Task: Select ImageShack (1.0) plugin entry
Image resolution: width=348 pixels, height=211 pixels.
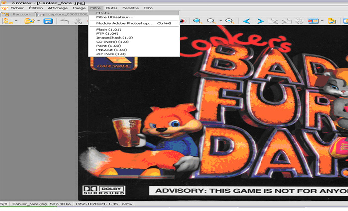Action: (x=134, y=37)
